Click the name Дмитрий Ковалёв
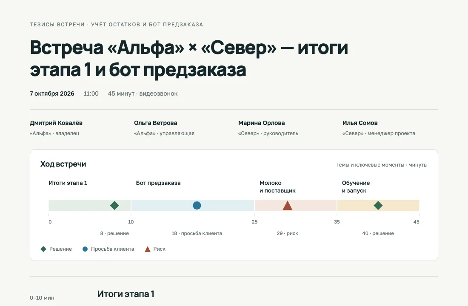468x306 pixels. click(x=56, y=123)
